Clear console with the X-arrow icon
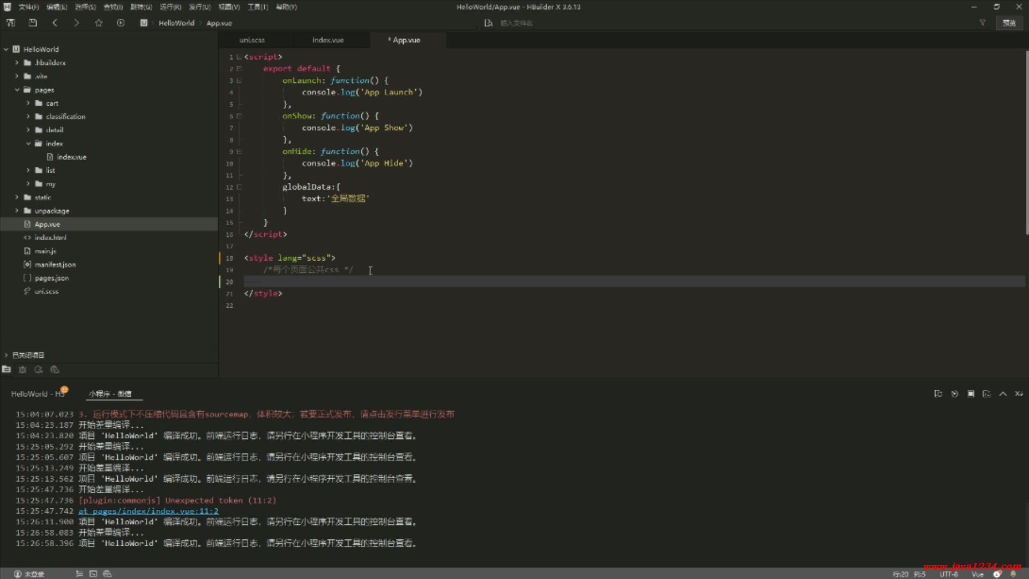The image size is (1029, 579). (1019, 394)
